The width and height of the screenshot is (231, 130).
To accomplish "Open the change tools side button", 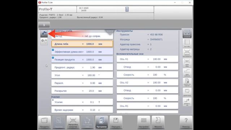I will tap(187, 53).
